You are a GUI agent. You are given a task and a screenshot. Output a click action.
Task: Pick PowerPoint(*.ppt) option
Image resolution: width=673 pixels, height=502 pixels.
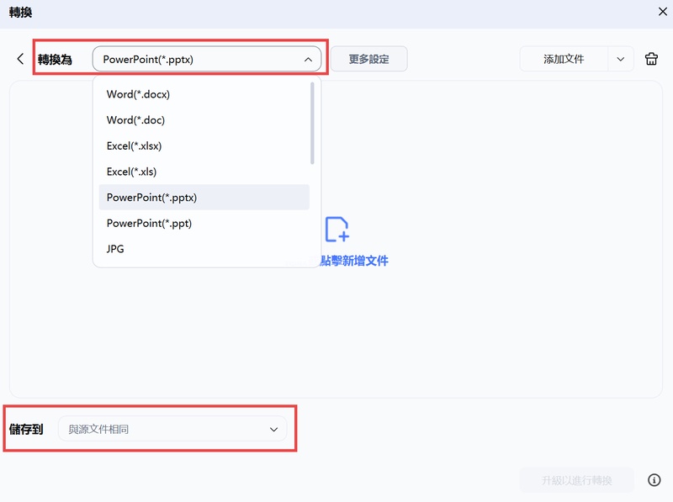[x=204, y=223]
